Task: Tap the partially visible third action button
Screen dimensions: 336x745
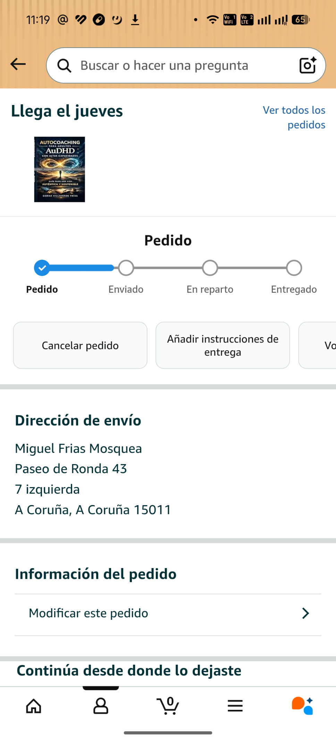Action: pyautogui.click(x=323, y=345)
